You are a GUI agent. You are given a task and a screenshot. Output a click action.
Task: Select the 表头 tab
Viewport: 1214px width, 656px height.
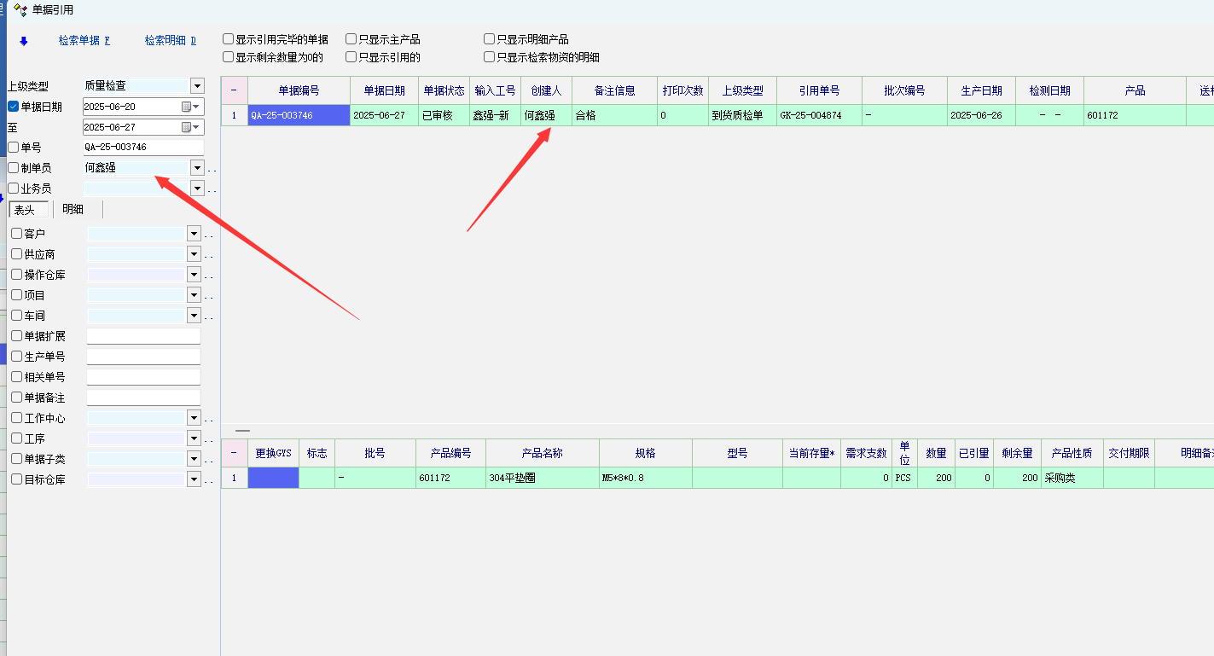(x=25, y=210)
